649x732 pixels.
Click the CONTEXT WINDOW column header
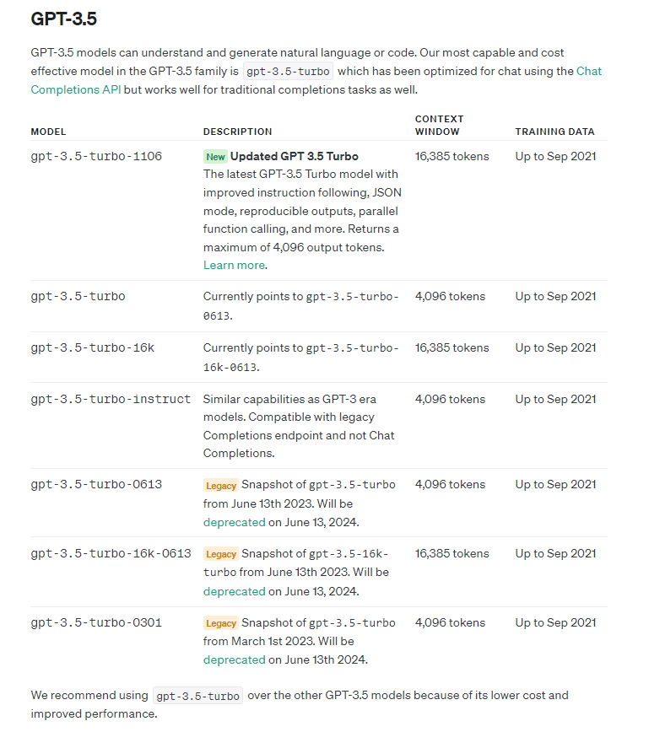439,126
